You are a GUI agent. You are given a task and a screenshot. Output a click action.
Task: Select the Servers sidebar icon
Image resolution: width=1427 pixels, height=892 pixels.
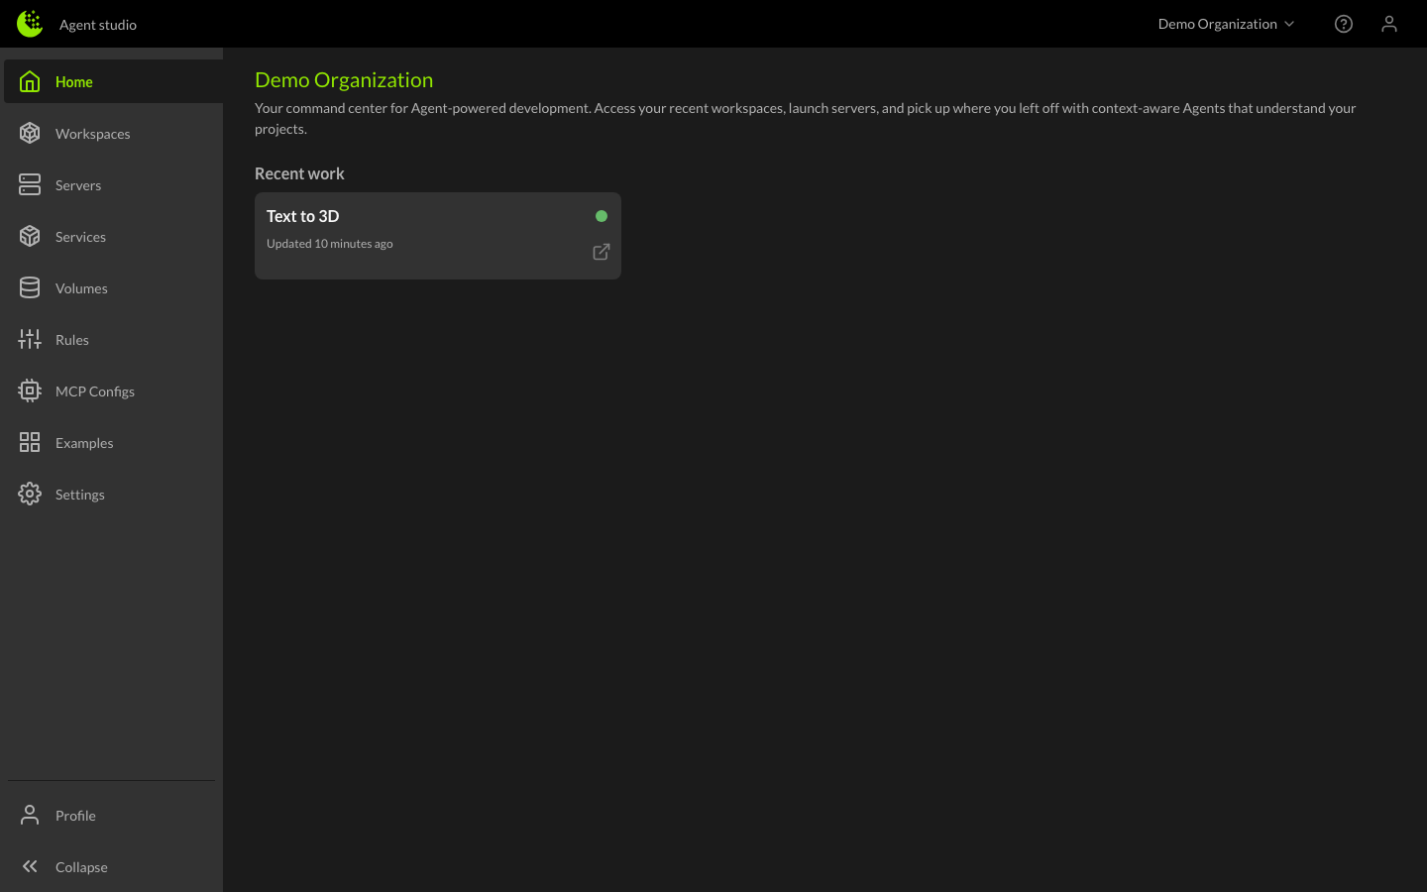tap(30, 184)
